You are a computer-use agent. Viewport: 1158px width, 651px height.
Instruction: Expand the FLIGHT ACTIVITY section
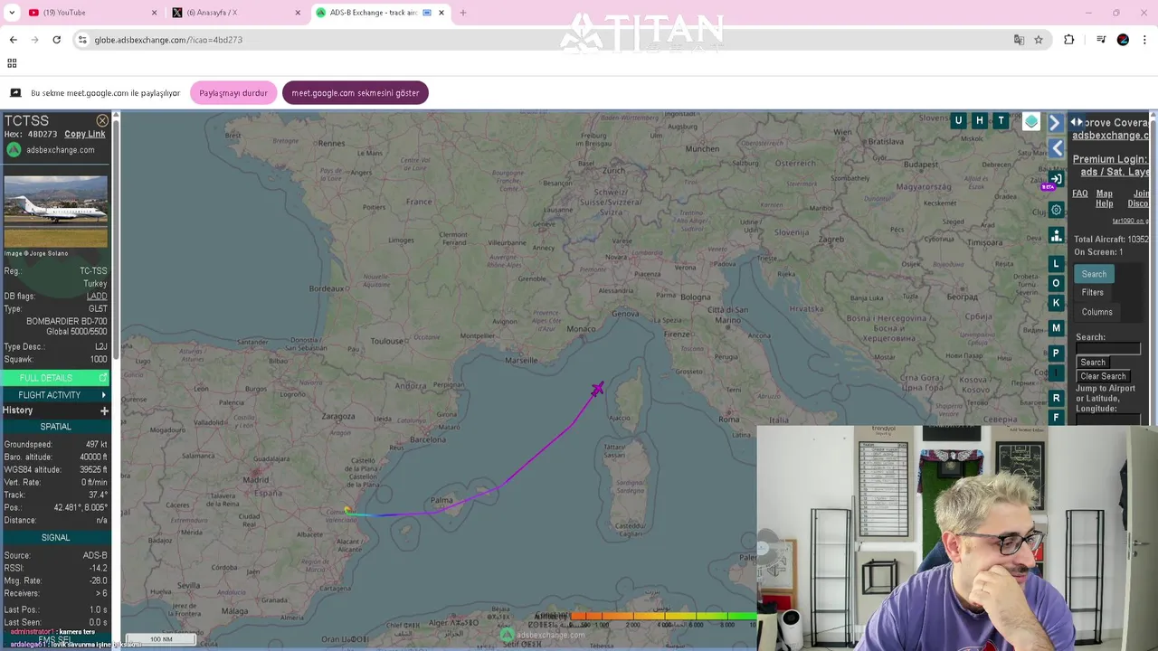tap(55, 395)
